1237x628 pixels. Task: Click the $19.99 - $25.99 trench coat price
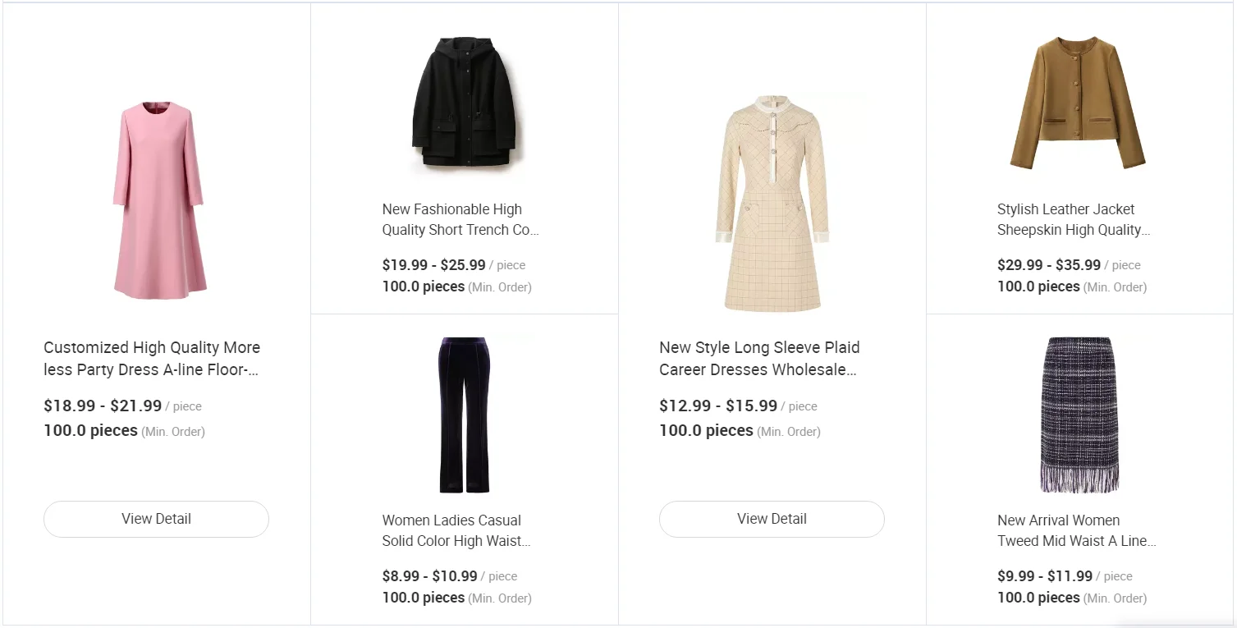click(x=433, y=265)
